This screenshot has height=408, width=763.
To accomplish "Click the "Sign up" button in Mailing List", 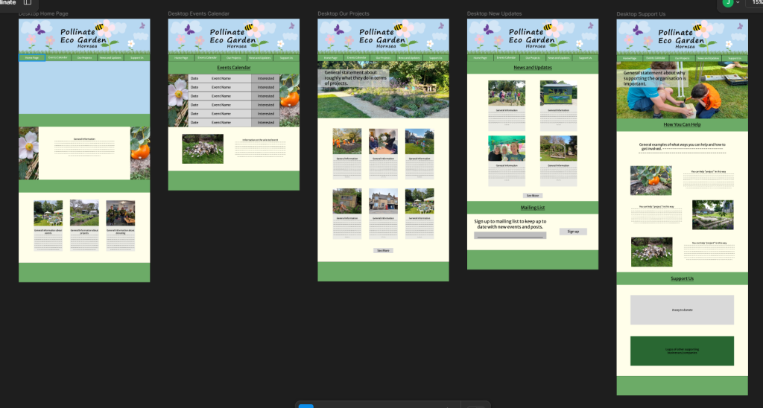I will coord(573,232).
